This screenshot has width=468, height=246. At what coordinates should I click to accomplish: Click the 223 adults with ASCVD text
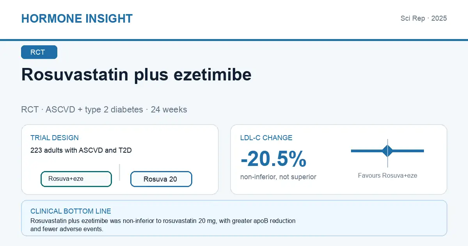(81, 150)
